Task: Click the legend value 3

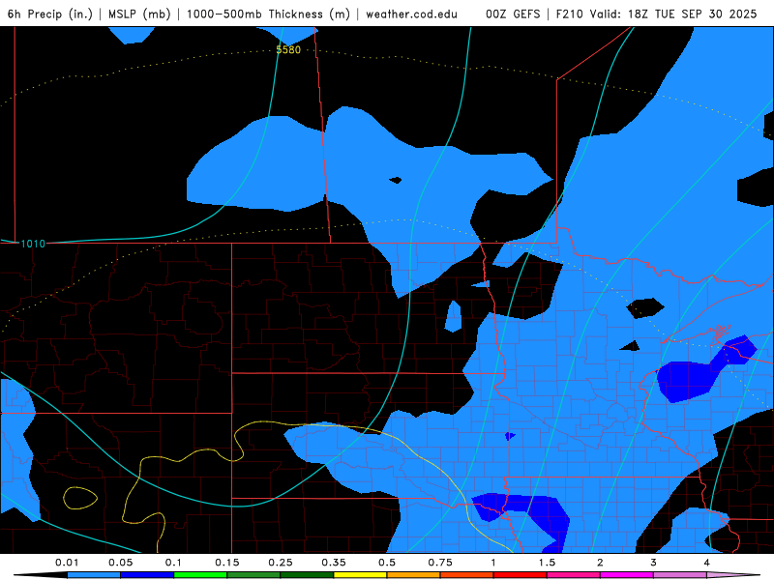Action: pyautogui.click(x=654, y=563)
